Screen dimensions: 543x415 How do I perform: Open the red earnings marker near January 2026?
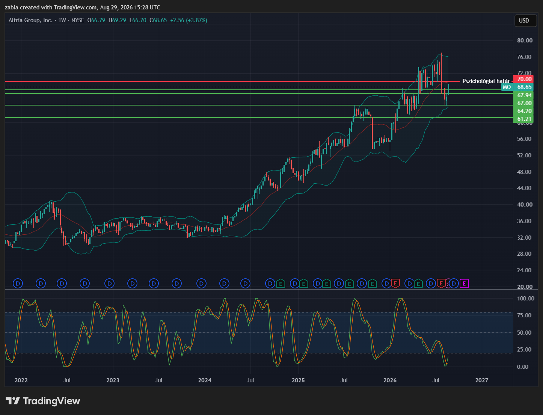(x=395, y=284)
